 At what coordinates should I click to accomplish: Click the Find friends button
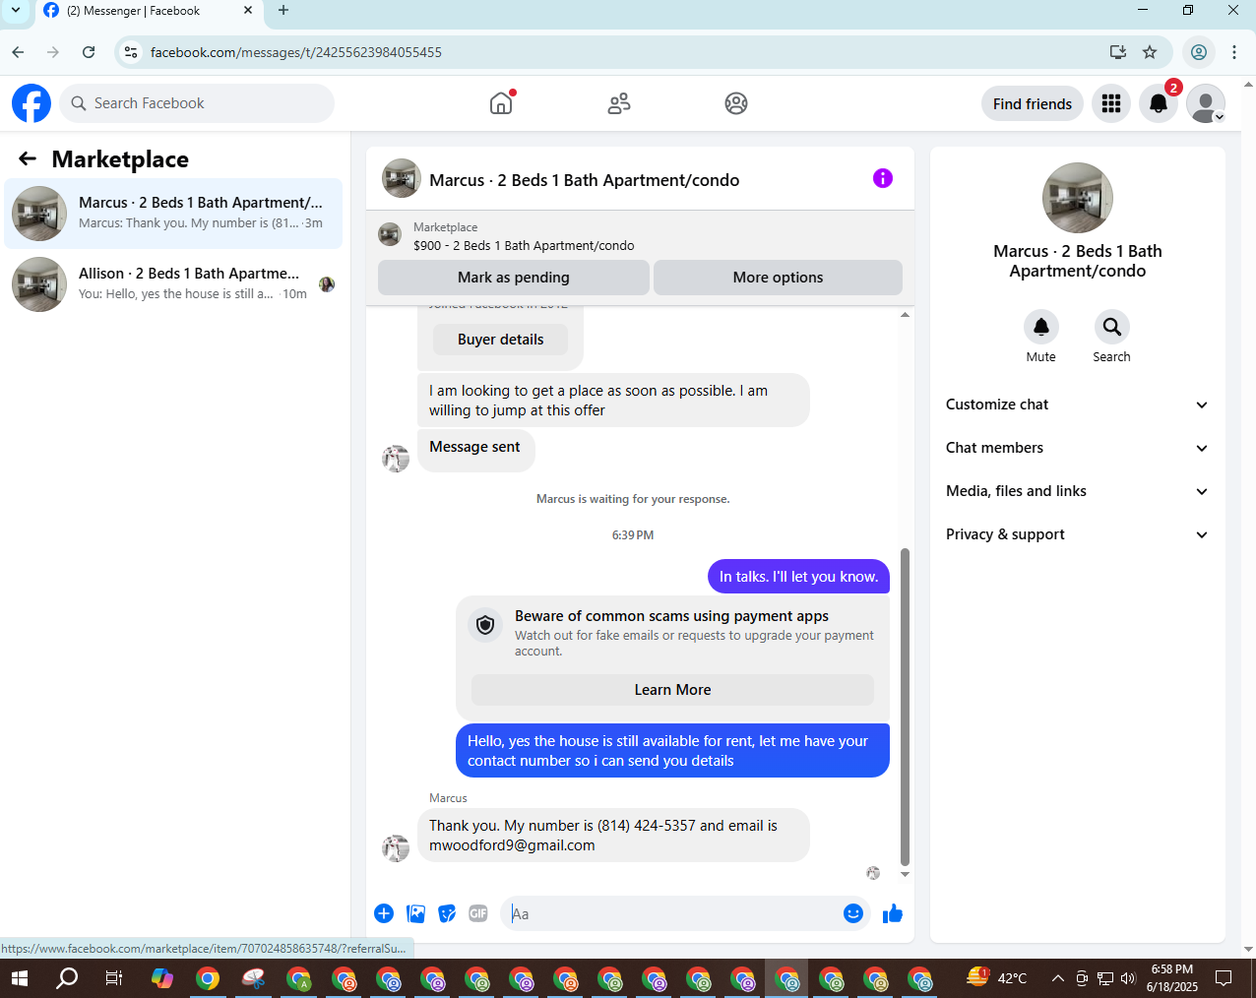[x=1033, y=103]
